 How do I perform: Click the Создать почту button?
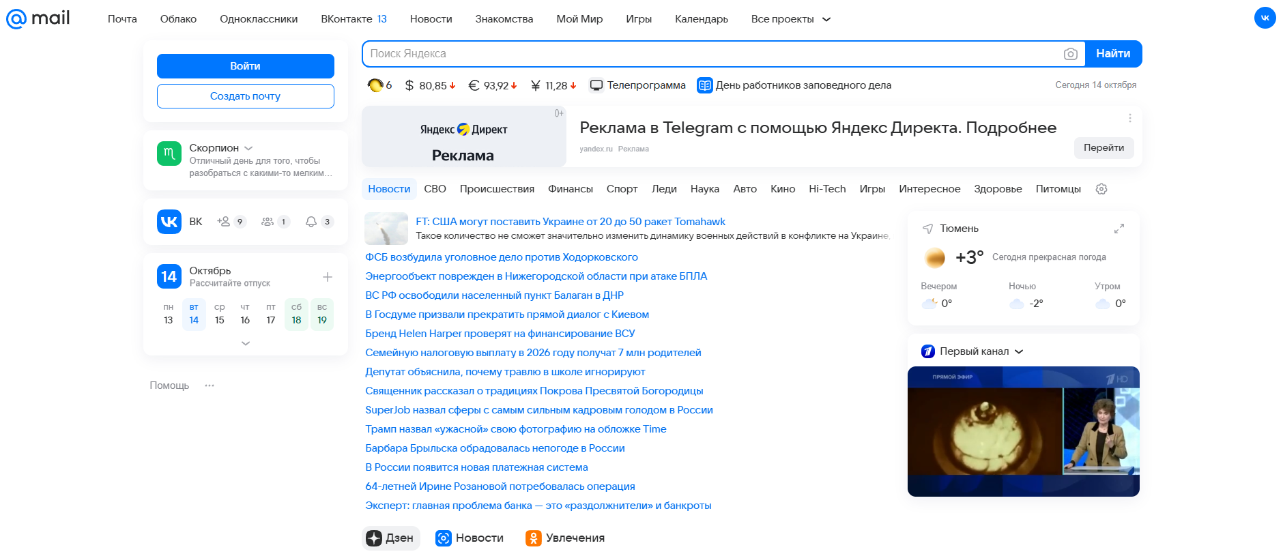(x=245, y=96)
